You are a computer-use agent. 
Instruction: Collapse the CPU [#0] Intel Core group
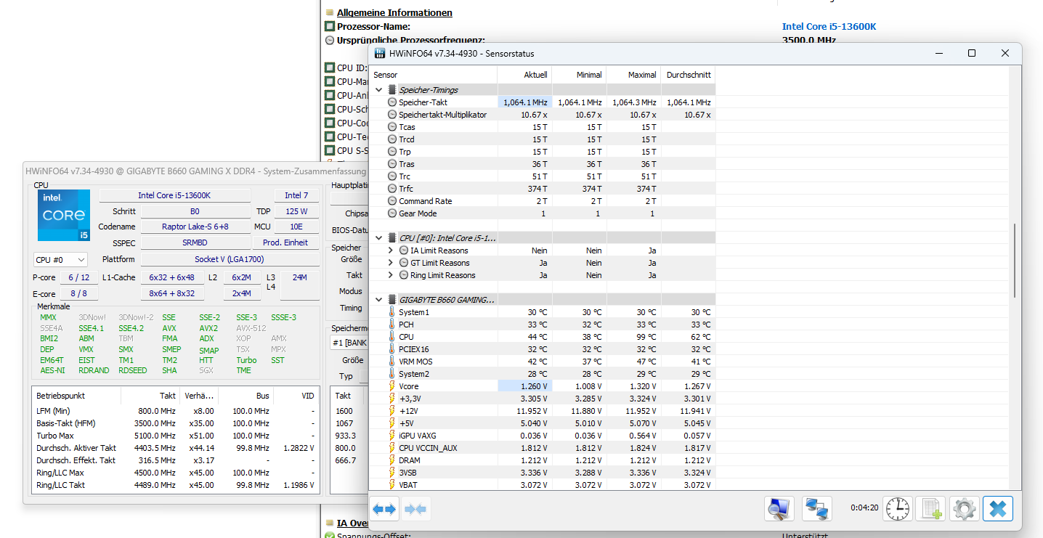[x=379, y=237]
